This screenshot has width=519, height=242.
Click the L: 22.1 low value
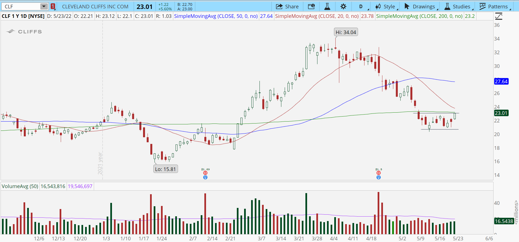tap(125, 16)
